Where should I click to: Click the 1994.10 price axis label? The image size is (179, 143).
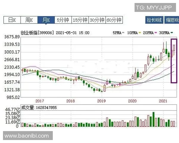(12, 74)
